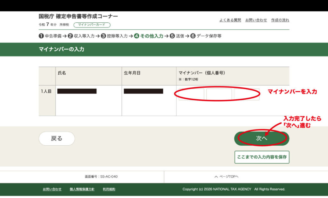The height and width of the screenshot is (198, 328).
Task: Select step 2 収入等入力 in progress bar
Action: [x=81, y=36]
